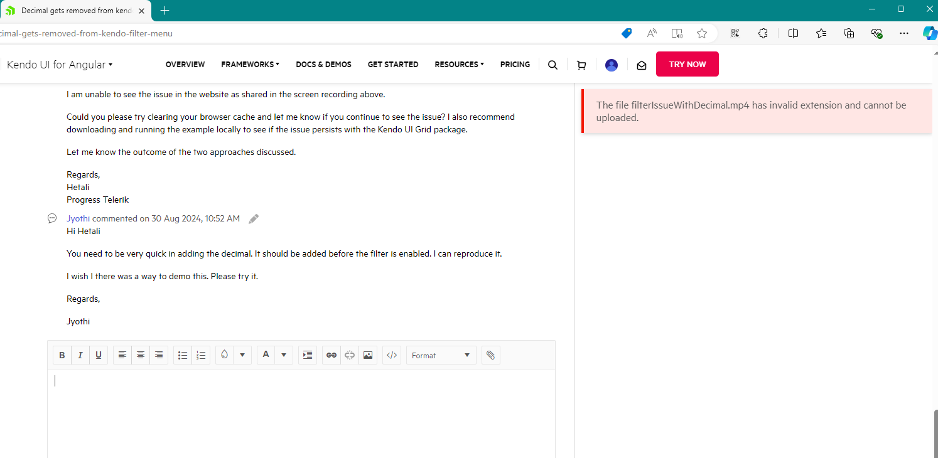Insert image using the picture icon
Viewport: 938px width, 458px height.
368,355
